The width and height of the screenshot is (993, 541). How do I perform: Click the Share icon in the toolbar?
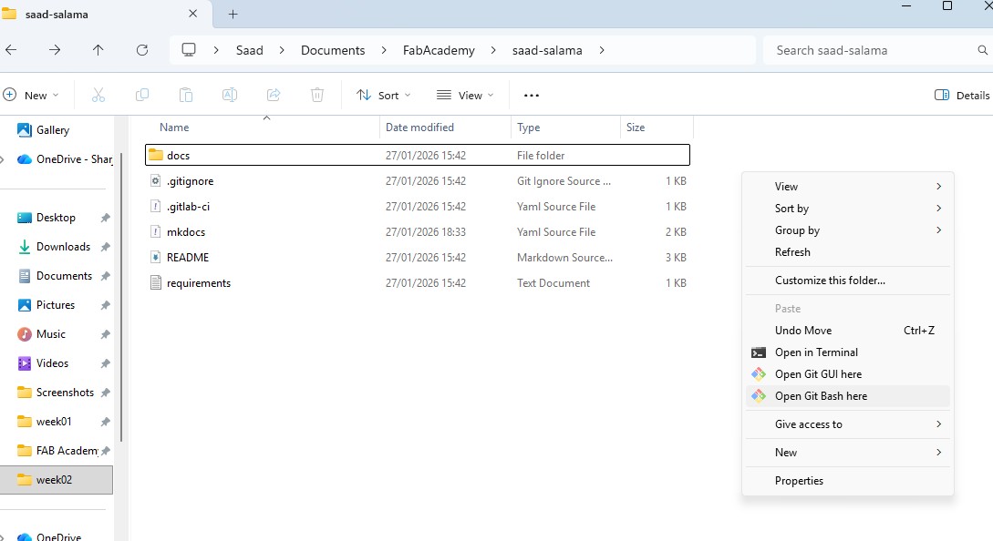tap(274, 95)
